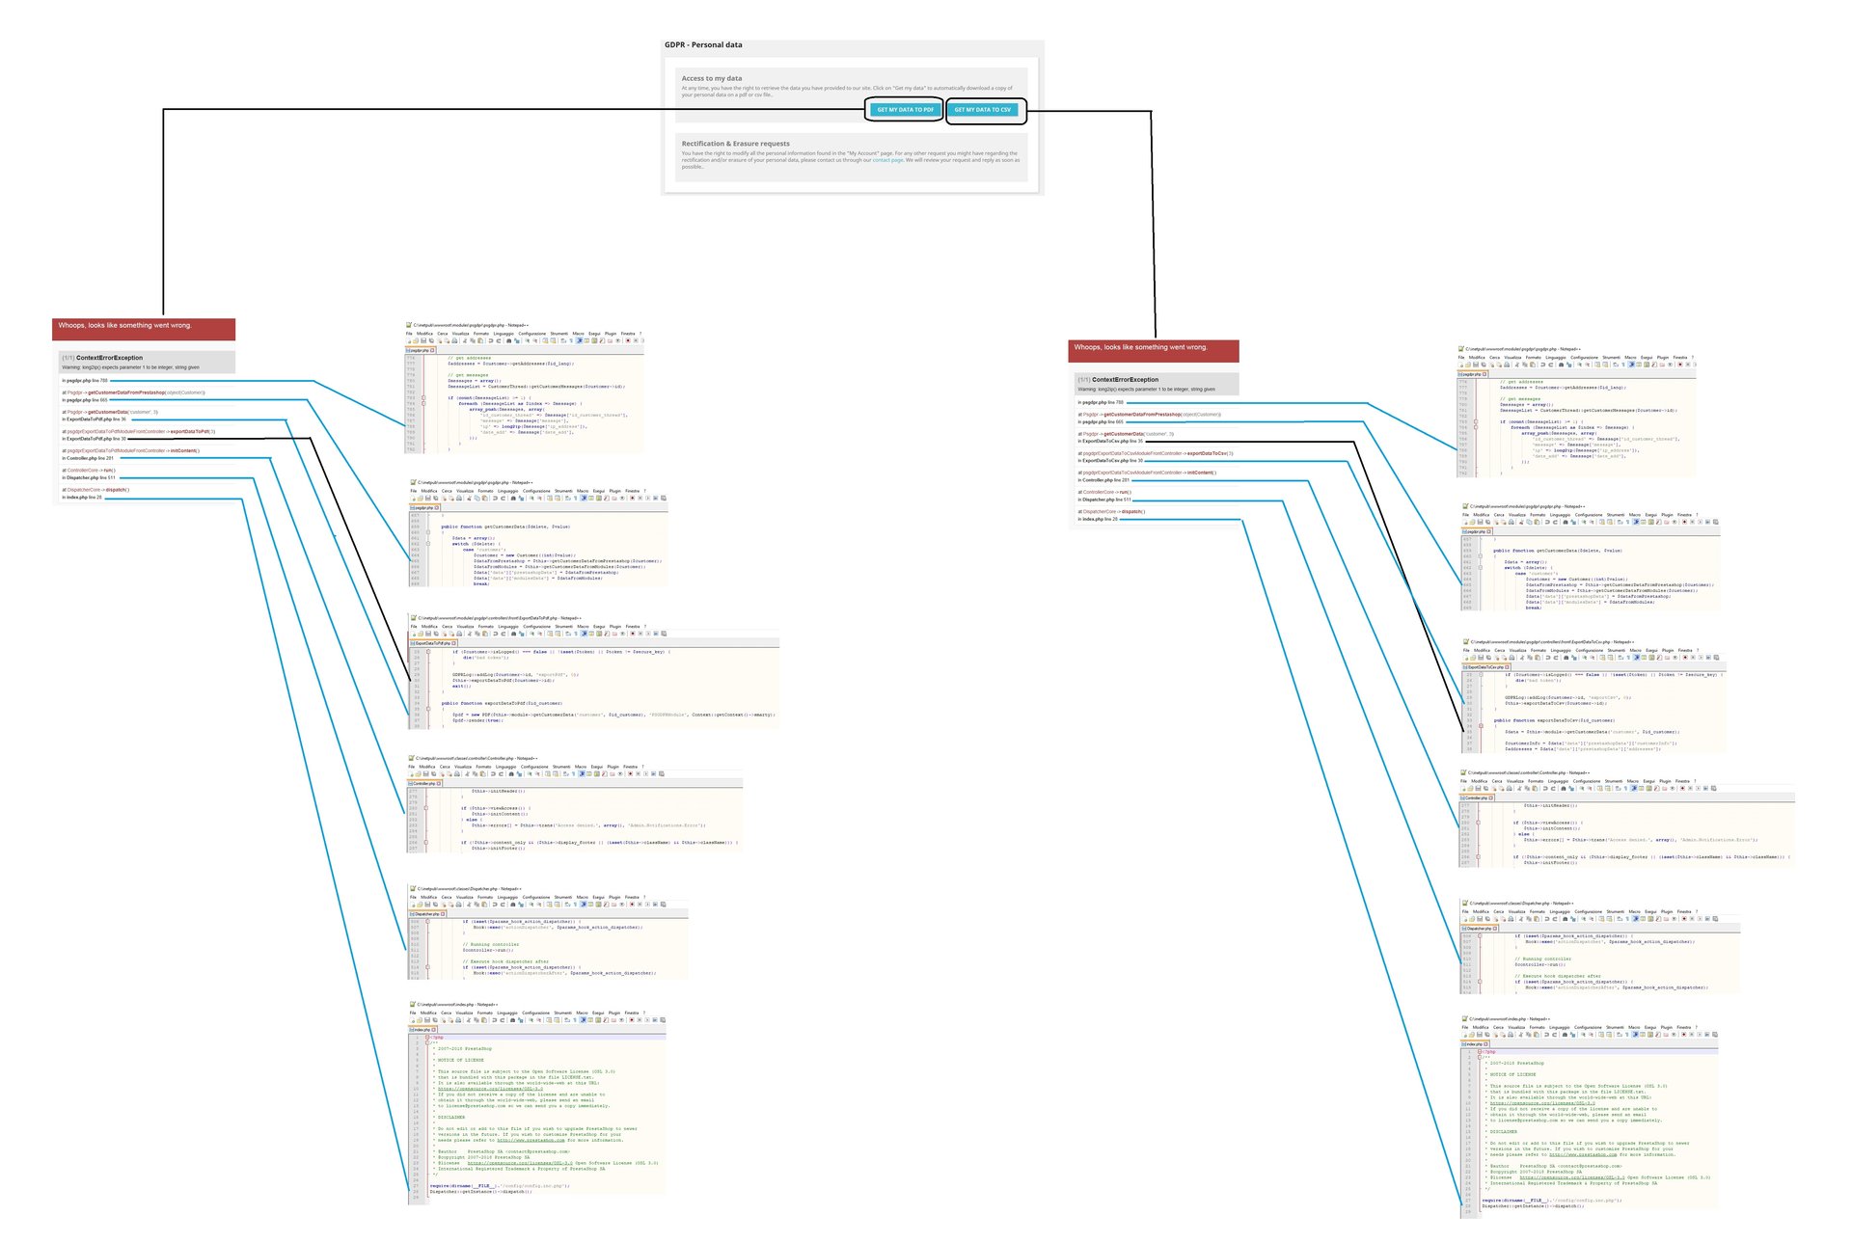
Task: Click Undo icon in ExportDataToCsv.php Notepad++ toolbar
Action: (1548, 658)
